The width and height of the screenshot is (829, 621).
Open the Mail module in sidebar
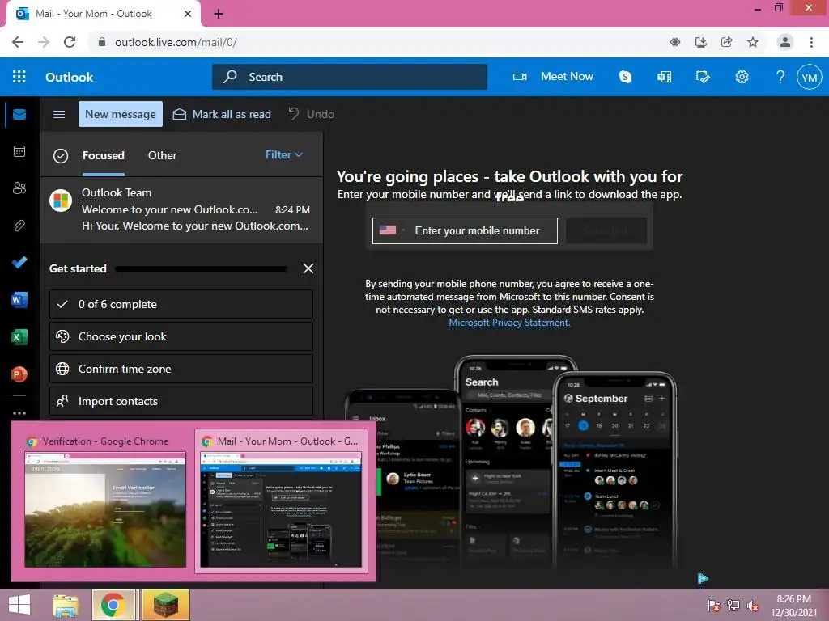click(19, 114)
